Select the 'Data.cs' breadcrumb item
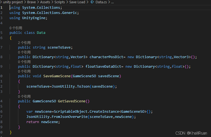The height and width of the screenshot is (137, 211). (101, 2)
